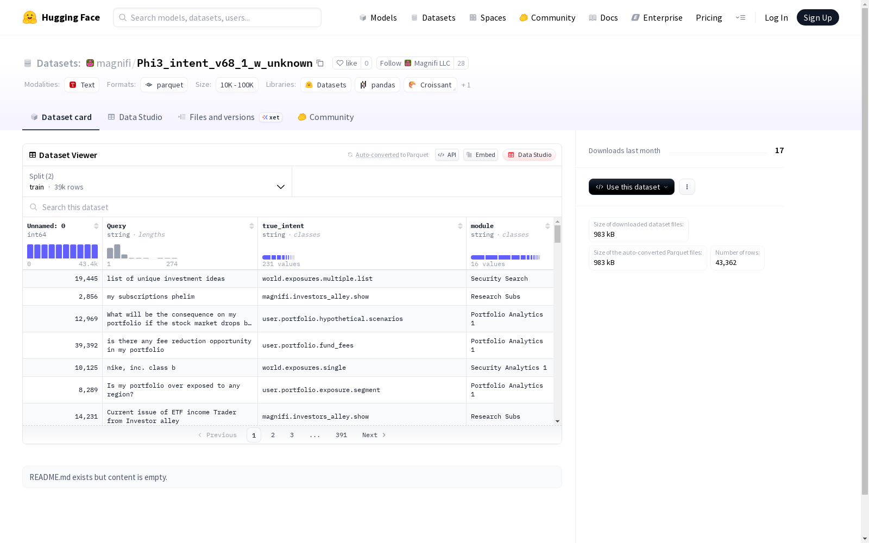The height and width of the screenshot is (543, 869).
Task: Click the xet storage badge
Action: click(x=270, y=117)
